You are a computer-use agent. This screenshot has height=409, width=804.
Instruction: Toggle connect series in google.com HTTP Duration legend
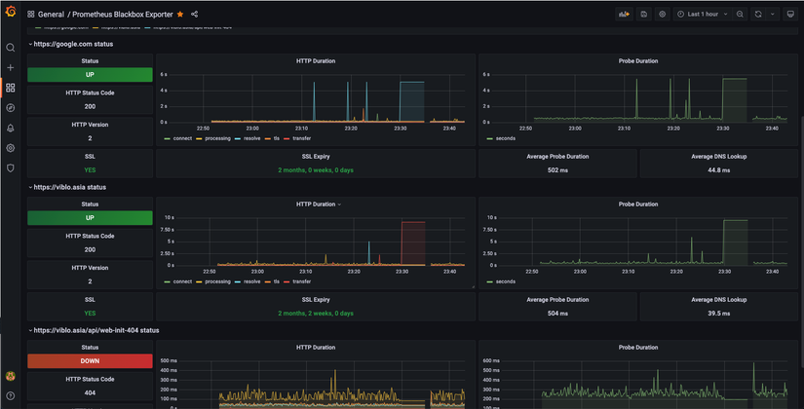(178, 138)
